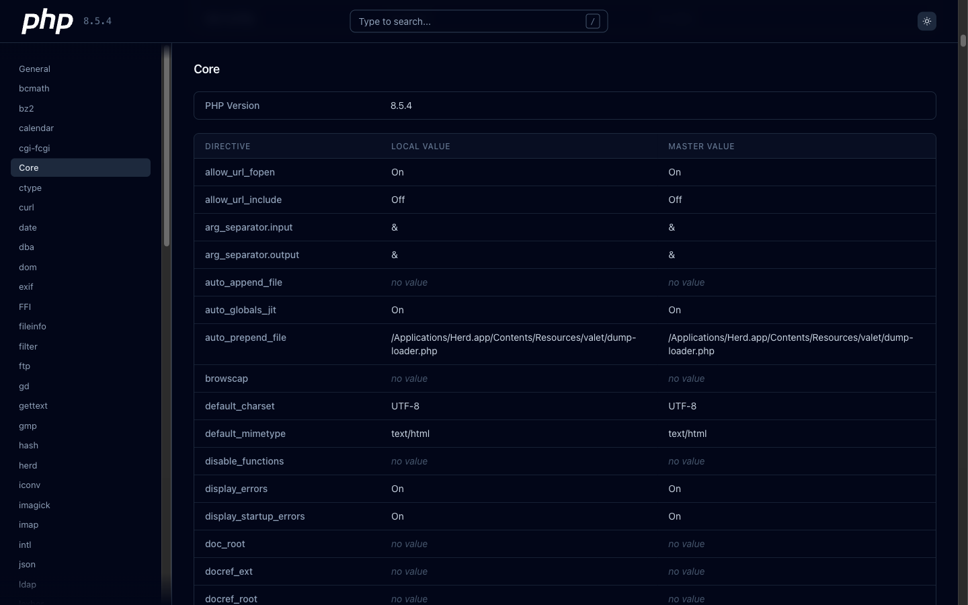The width and height of the screenshot is (968, 605).
Task: Open the bcmath section
Action: (34, 88)
